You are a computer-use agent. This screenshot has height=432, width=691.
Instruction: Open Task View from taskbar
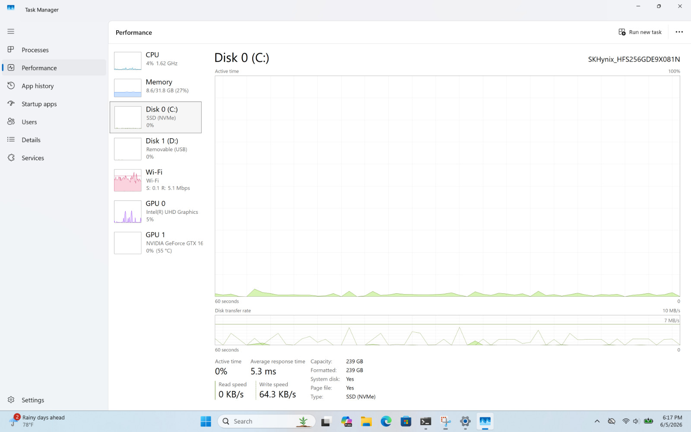point(326,421)
